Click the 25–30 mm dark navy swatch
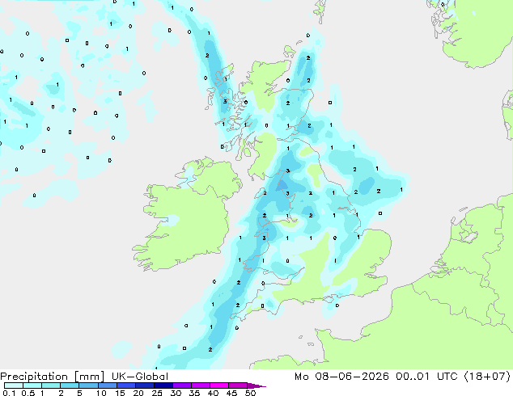 point(163,385)
